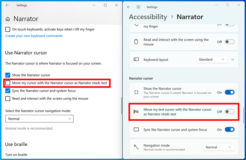Go to Accessibility breadcrumb
Screen dimensions: 246x160
point(148,17)
